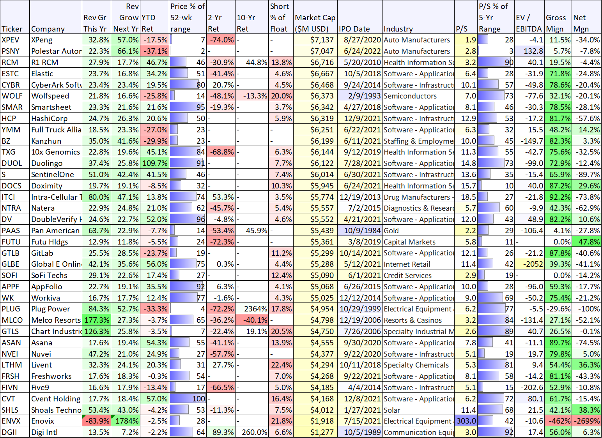
Task: Select the TXG ticker cell
Action: click(15, 152)
